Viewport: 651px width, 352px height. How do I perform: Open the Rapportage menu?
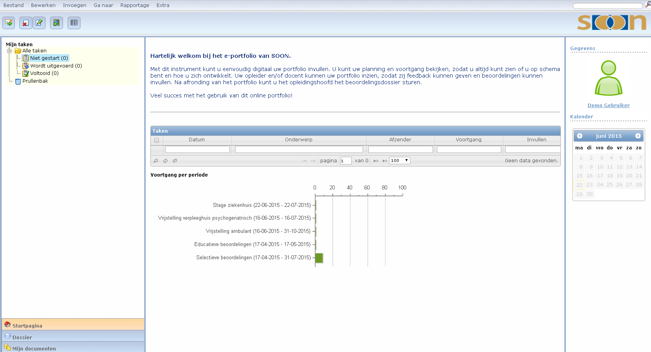click(x=134, y=5)
